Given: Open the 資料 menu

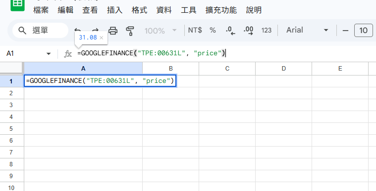Looking at the screenshot, I should (x=164, y=10).
